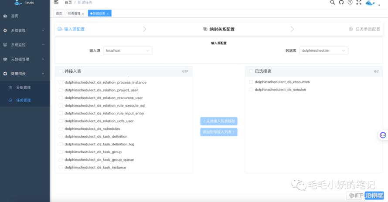Click the 首页 breadcrumb link

click(x=68, y=3)
